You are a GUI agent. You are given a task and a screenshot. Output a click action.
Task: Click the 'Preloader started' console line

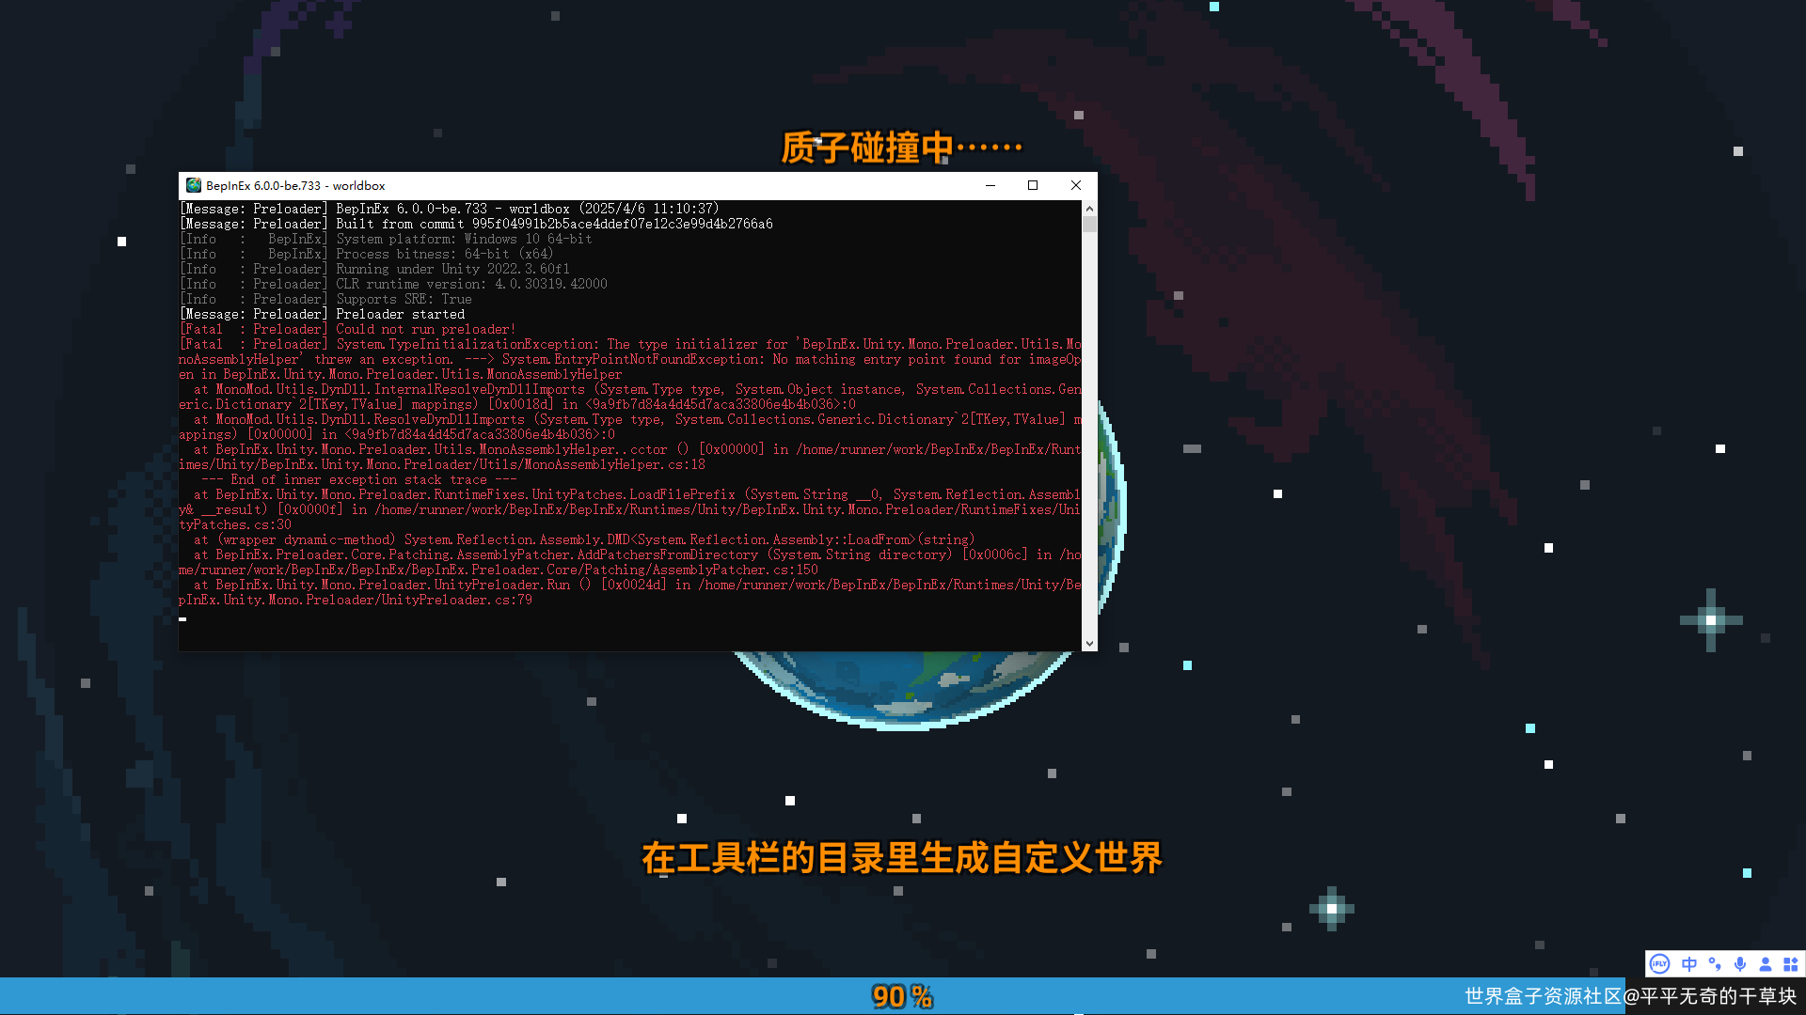323,314
